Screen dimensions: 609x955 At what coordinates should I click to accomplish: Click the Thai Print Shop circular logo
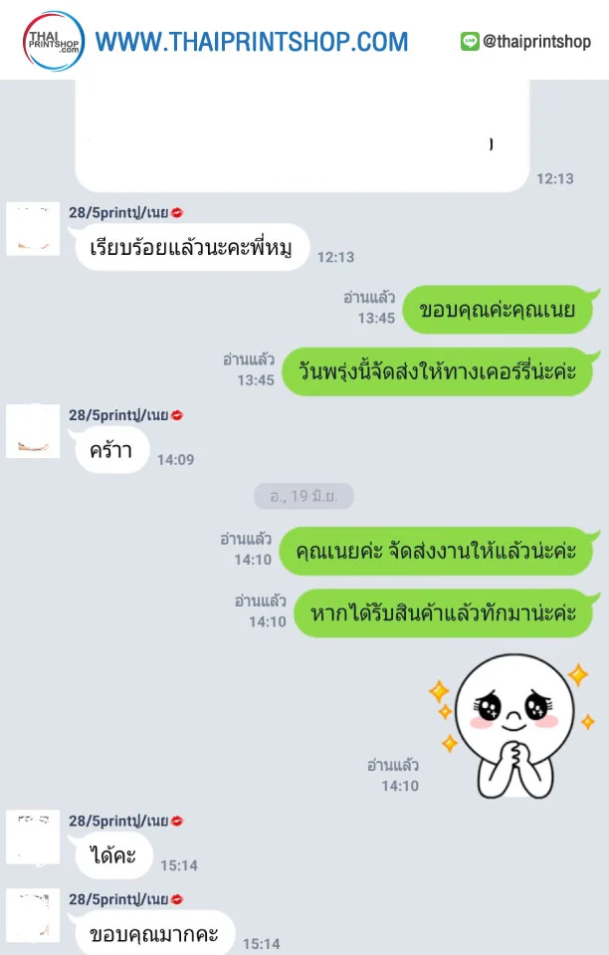(x=54, y=41)
